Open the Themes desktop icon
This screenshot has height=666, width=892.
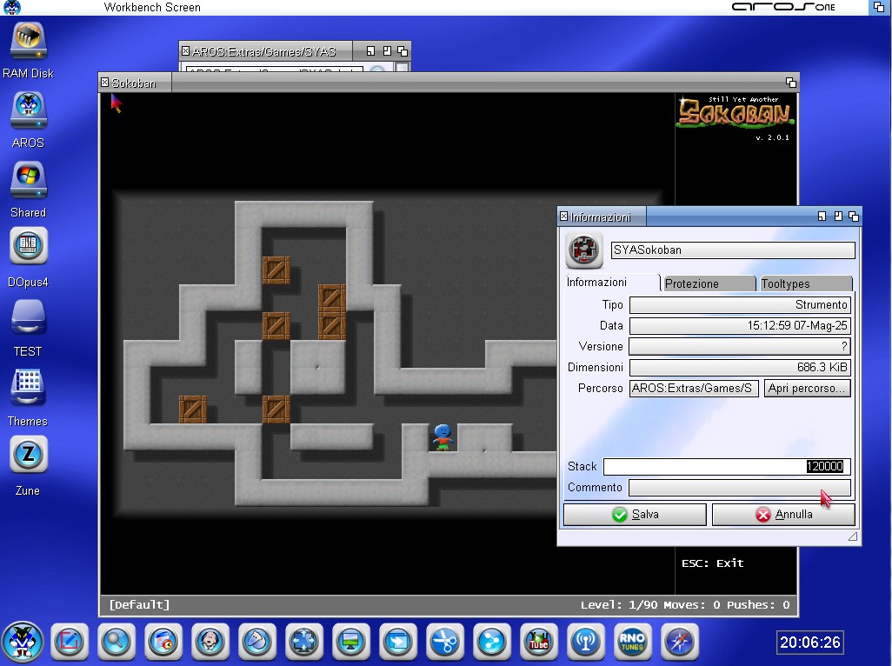pyautogui.click(x=28, y=386)
